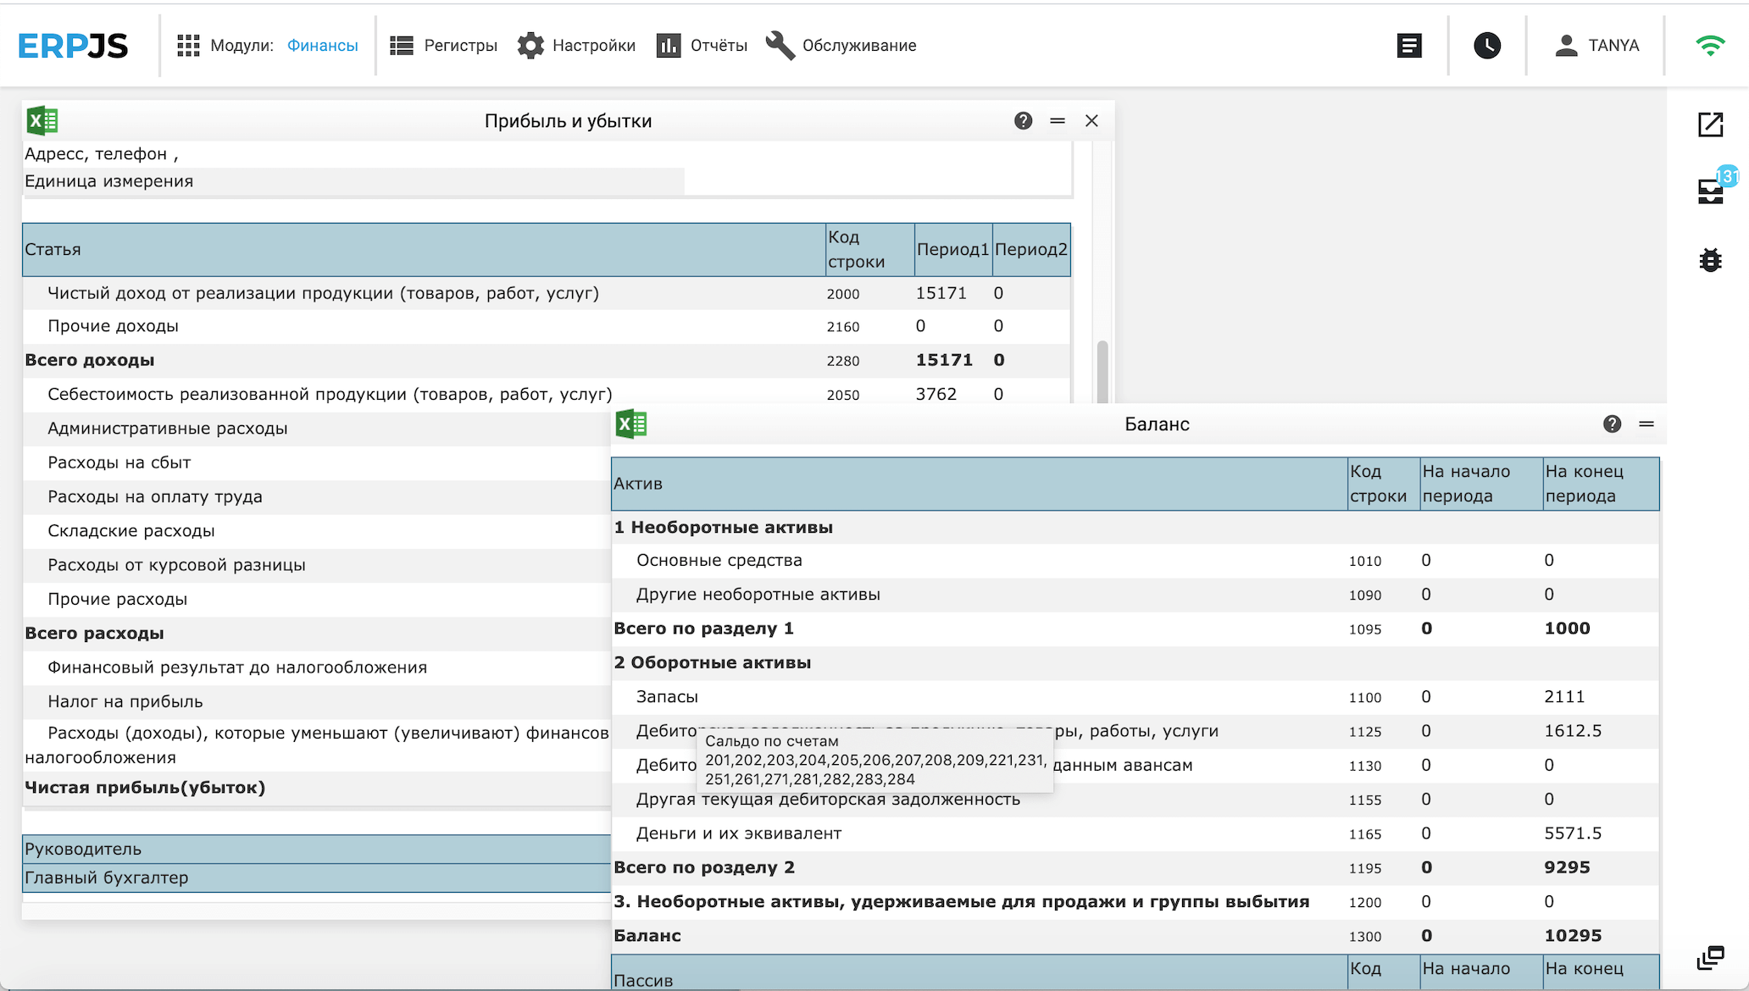1749x991 pixels.
Task: Open the notes list icon in header
Action: 1409,46
